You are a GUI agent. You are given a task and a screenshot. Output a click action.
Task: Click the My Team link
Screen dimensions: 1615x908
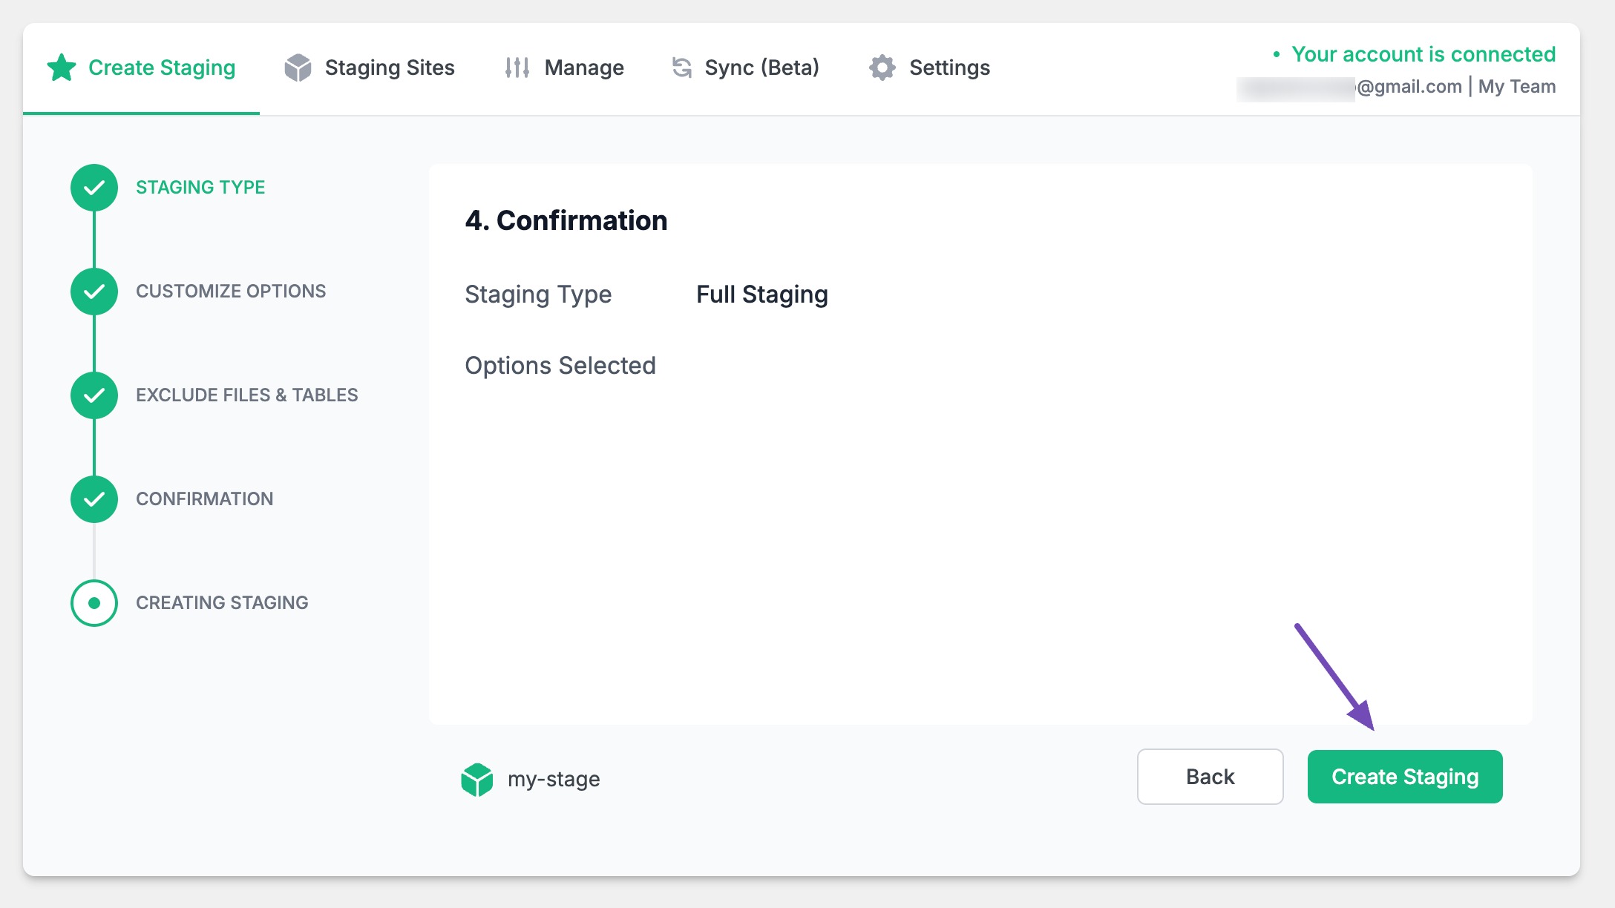coord(1516,87)
